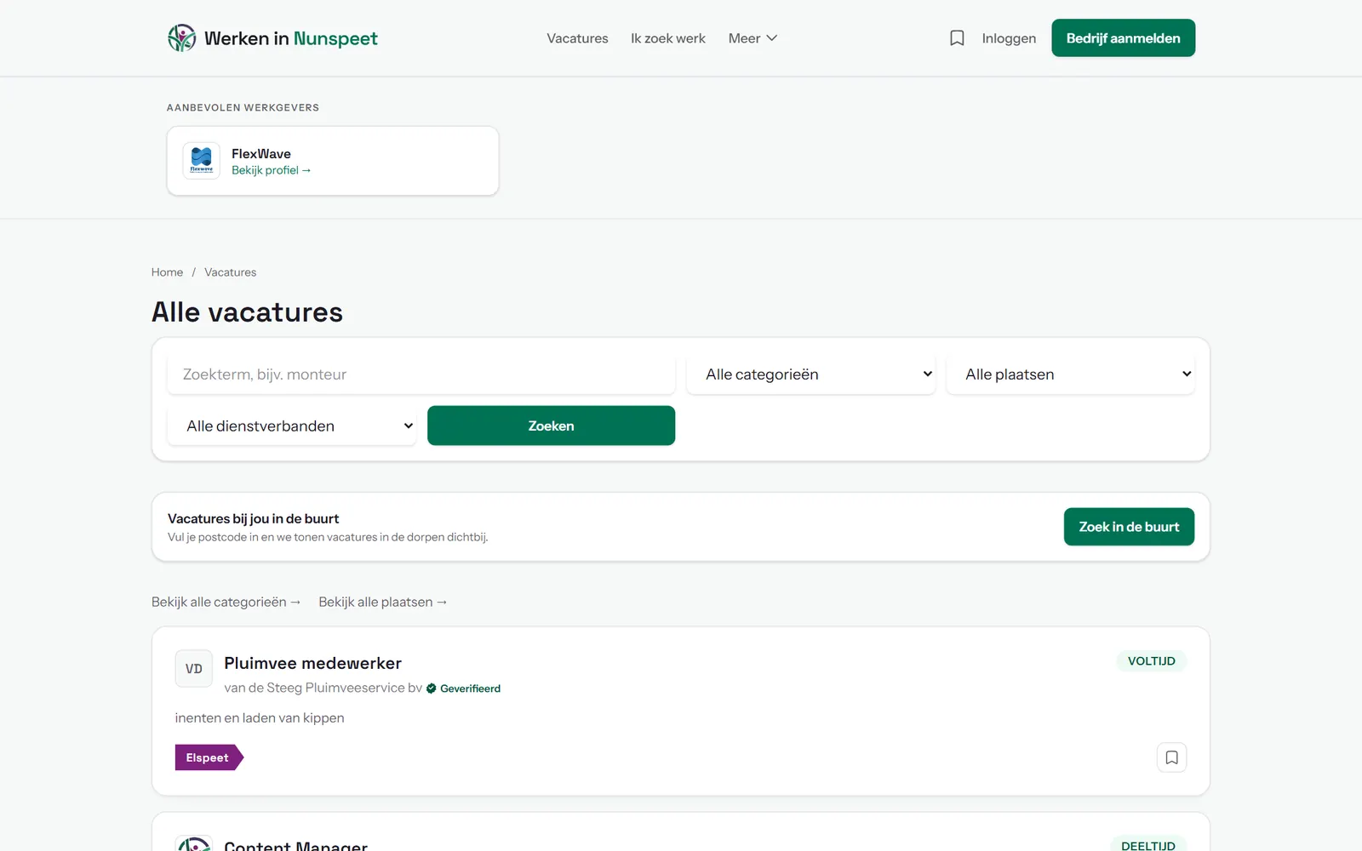The width and height of the screenshot is (1362, 851).
Task: Open the Pluimvee medewerker vacancy title
Action: click(312, 663)
